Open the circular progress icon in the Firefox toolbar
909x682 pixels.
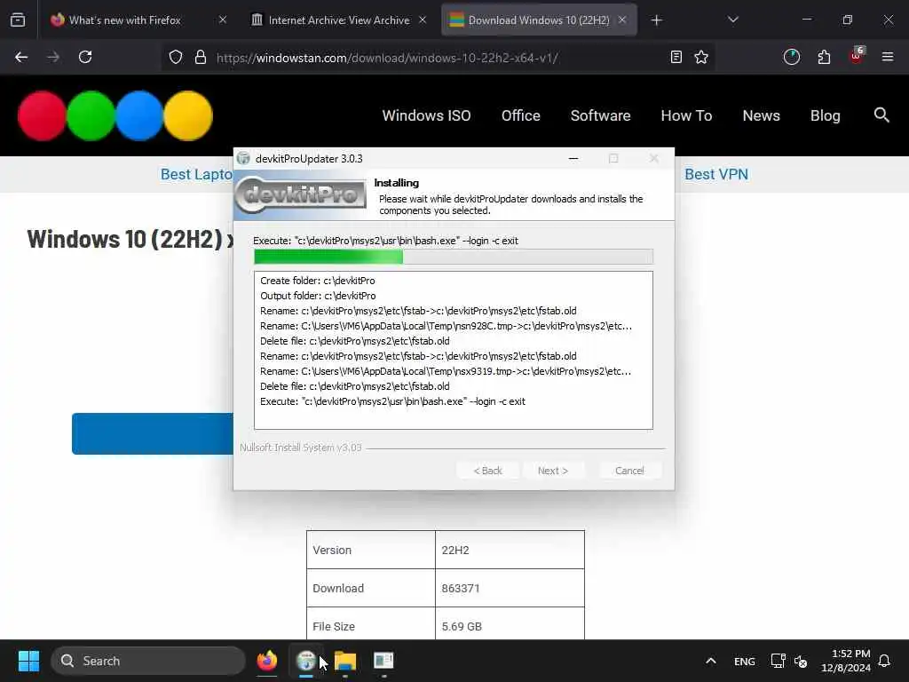pos(791,57)
